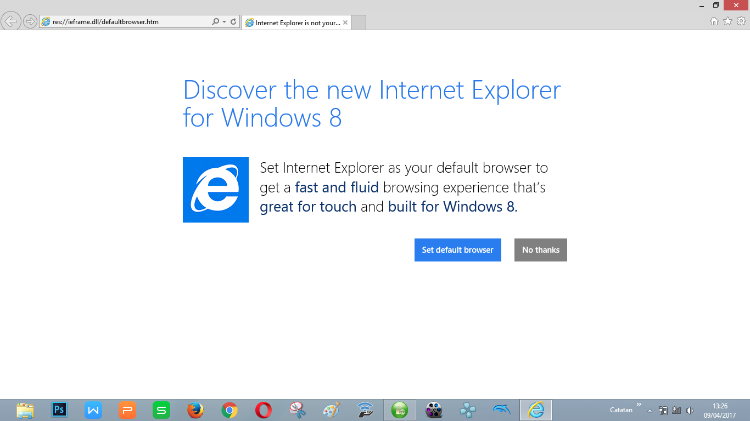Click the No thanks button

coord(541,250)
